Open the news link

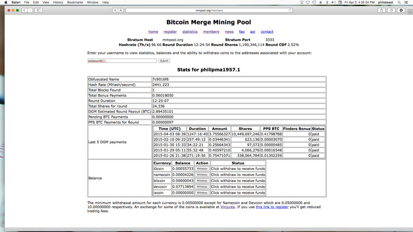[229, 31]
